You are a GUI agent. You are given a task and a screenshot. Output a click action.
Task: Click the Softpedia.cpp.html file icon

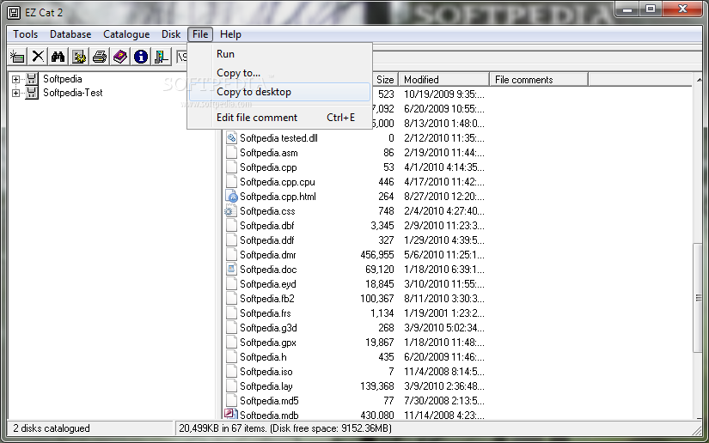click(x=231, y=197)
